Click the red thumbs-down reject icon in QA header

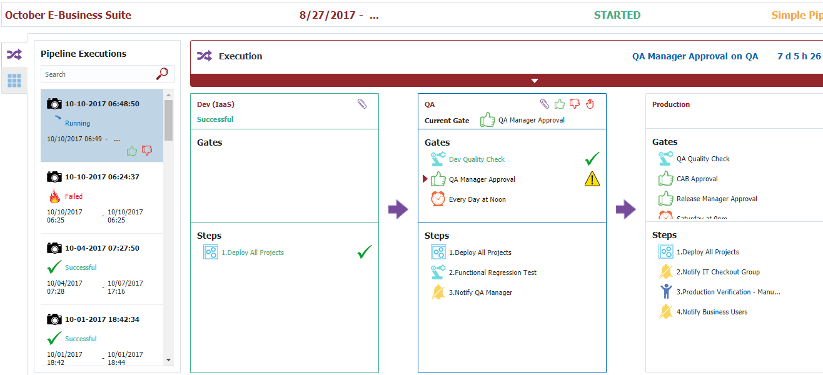click(575, 104)
